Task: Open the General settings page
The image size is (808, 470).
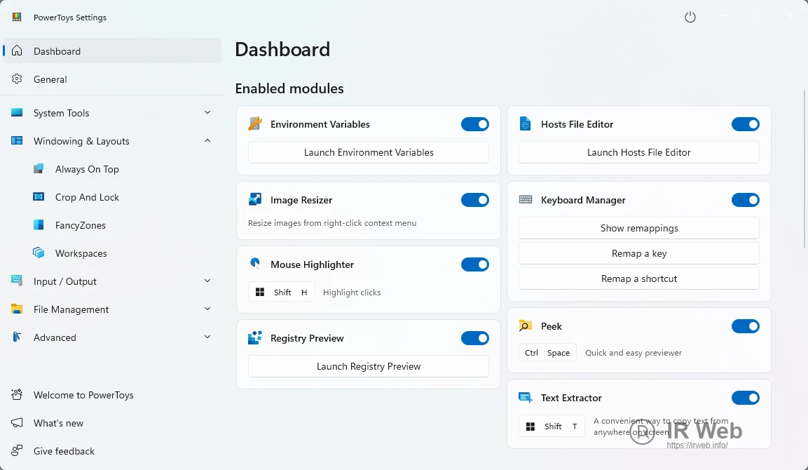Action: point(50,79)
